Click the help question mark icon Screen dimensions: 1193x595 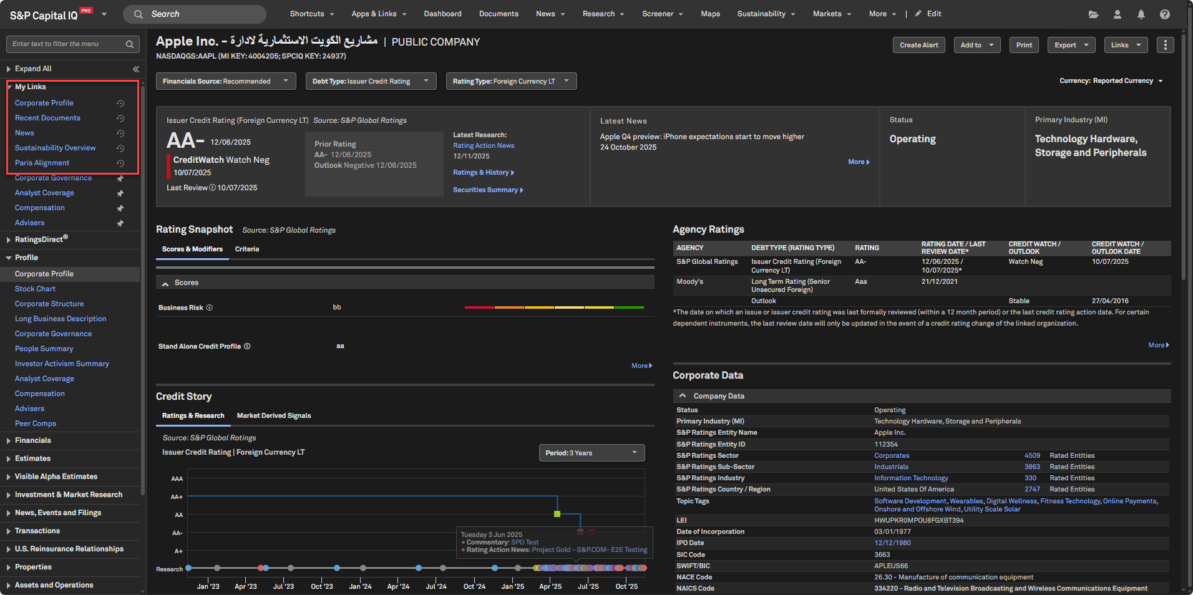click(x=1164, y=14)
